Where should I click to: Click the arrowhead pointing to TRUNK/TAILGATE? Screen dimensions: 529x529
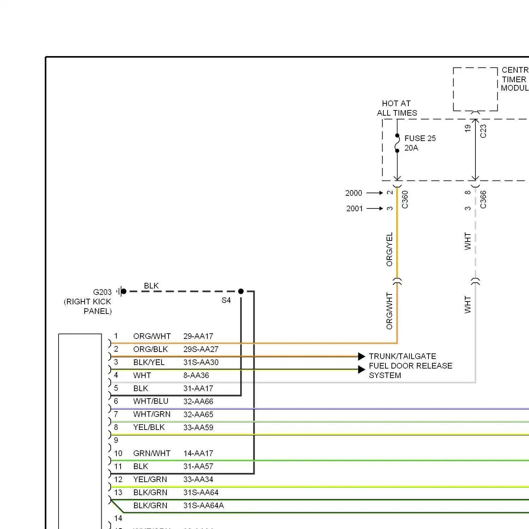(x=361, y=356)
